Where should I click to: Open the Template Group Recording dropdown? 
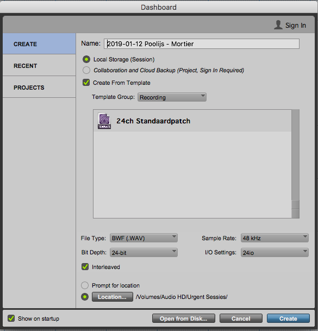tap(172, 97)
